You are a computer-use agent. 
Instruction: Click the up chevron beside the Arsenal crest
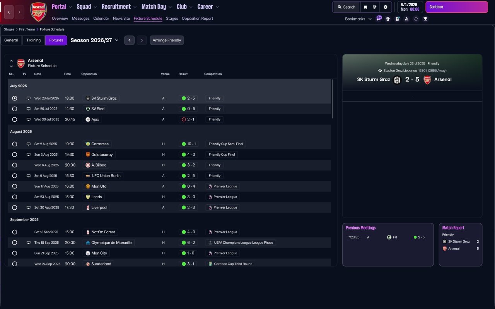11,61
